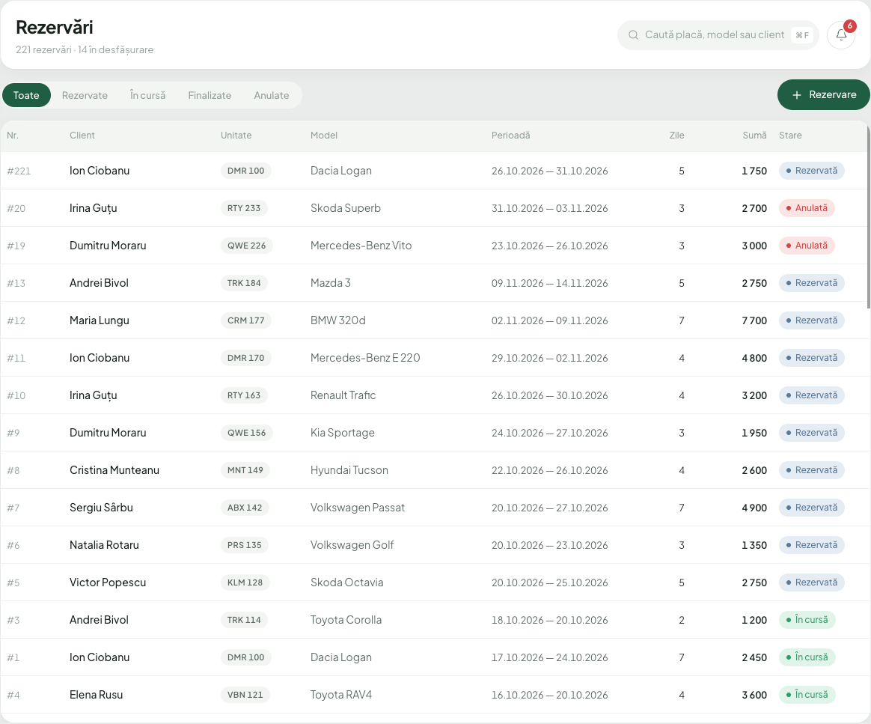
Task: Click unit badge TRK 184
Action: point(244,283)
